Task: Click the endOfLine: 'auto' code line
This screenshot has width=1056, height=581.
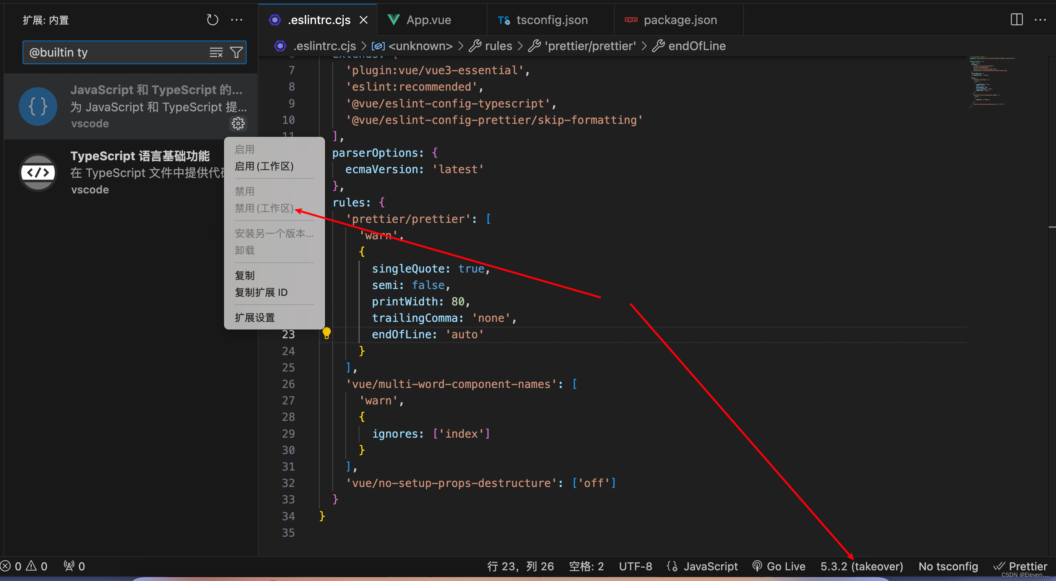Action: [x=427, y=334]
